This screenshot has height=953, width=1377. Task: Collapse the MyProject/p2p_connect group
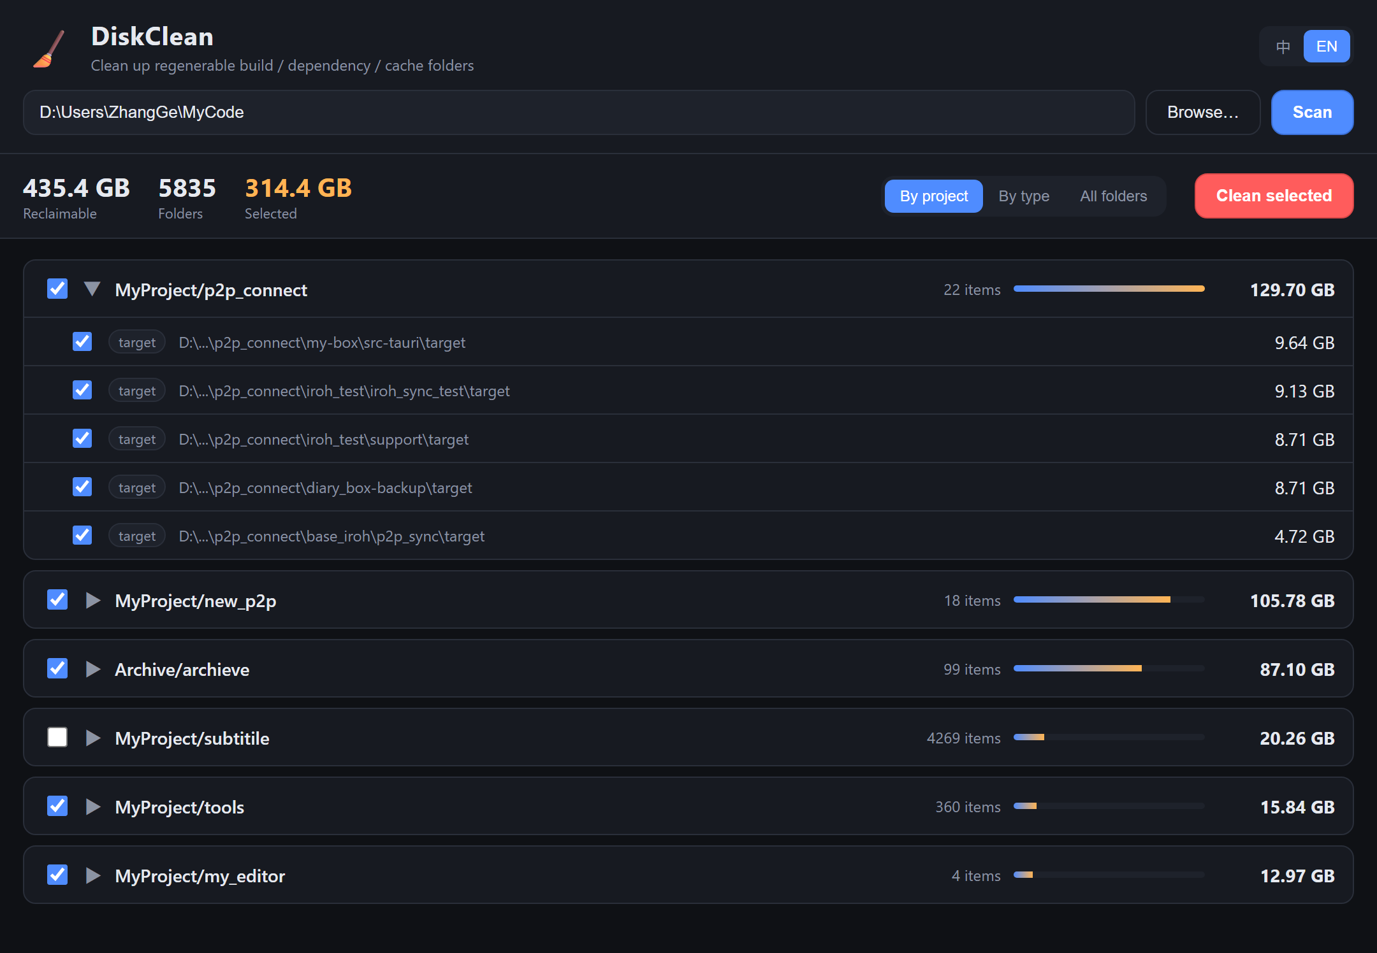92,289
